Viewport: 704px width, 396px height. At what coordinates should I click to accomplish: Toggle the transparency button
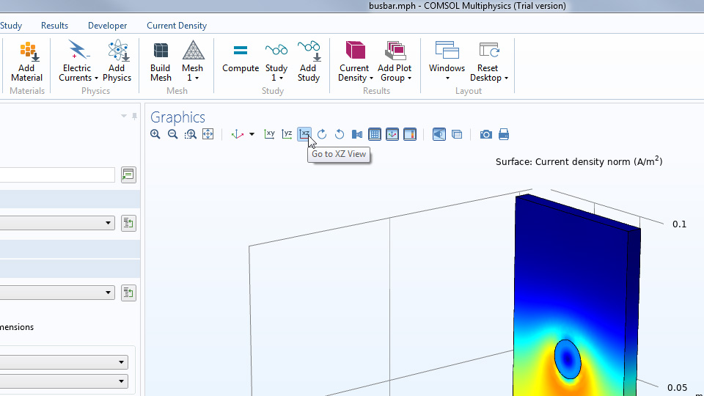point(439,134)
